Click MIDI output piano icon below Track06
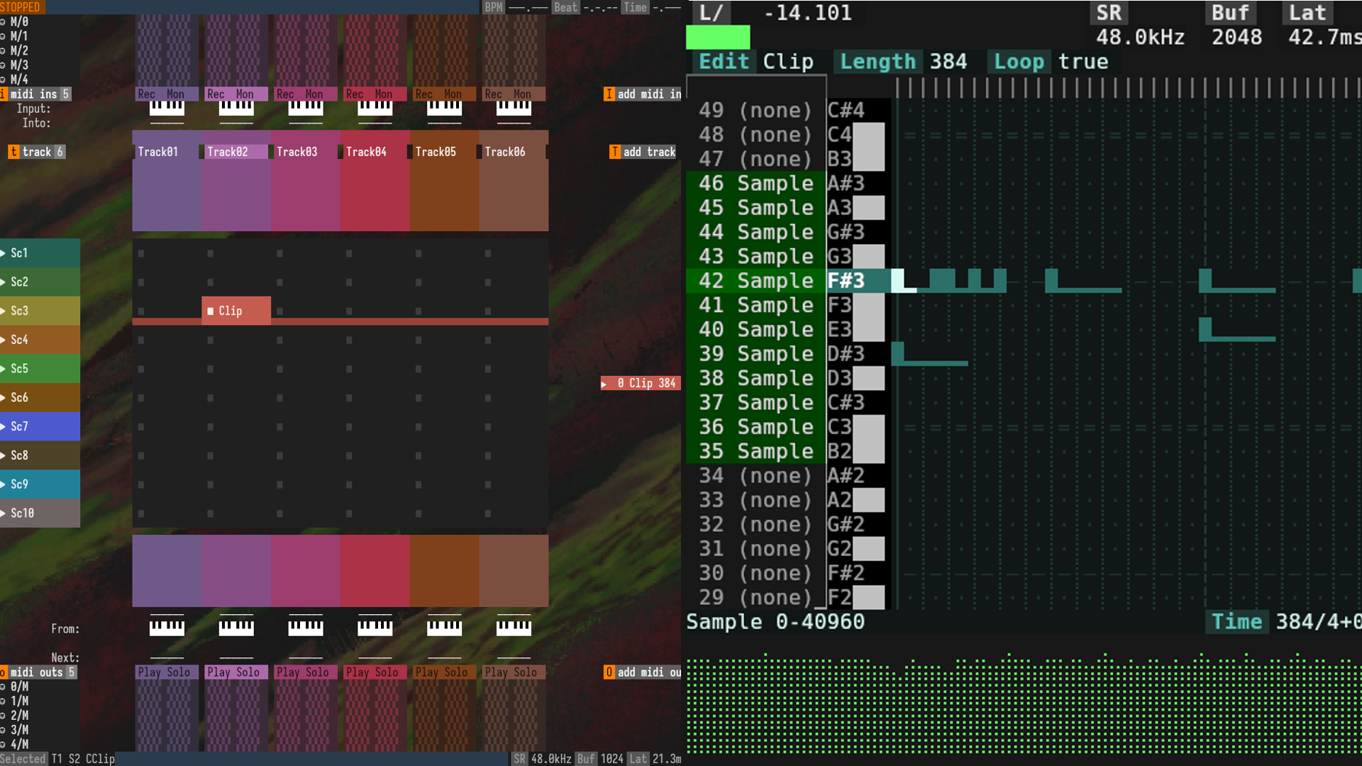 click(x=514, y=628)
